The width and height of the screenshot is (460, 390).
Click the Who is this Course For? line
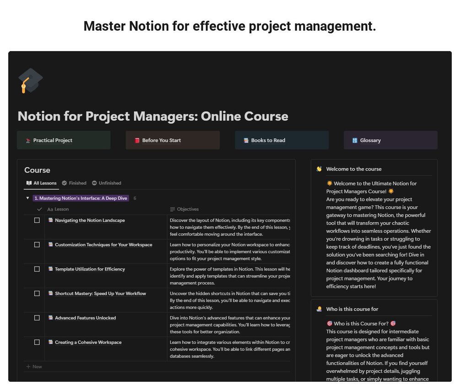(x=361, y=324)
